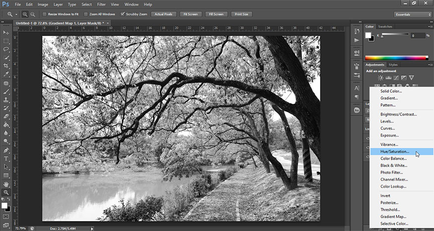Add a Brightness/Contrast adjustment via sun icon
This screenshot has width=434, height=231.
click(x=380, y=78)
